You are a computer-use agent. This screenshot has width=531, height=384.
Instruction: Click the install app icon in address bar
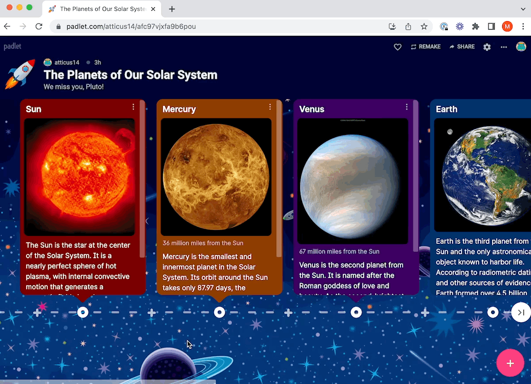(x=392, y=27)
